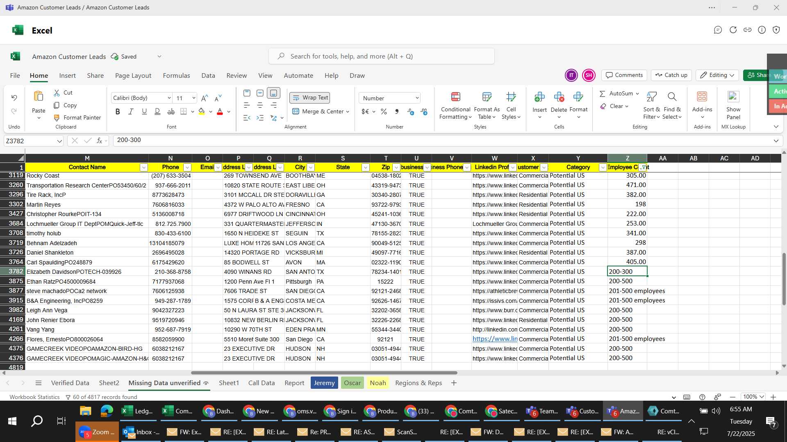Click the Paste clipboard icon
The height and width of the screenshot is (442, 787).
tap(39, 97)
